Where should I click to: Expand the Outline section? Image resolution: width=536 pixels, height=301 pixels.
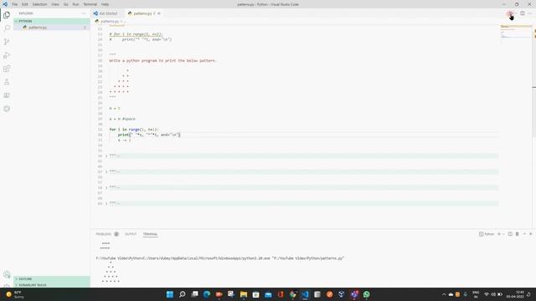coord(51,278)
